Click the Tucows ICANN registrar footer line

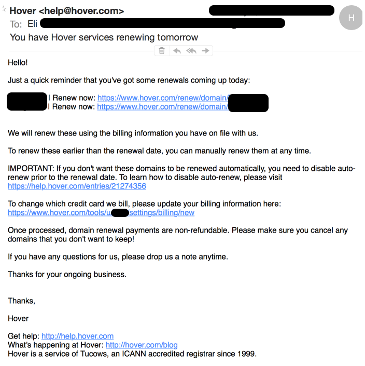tap(132, 354)
